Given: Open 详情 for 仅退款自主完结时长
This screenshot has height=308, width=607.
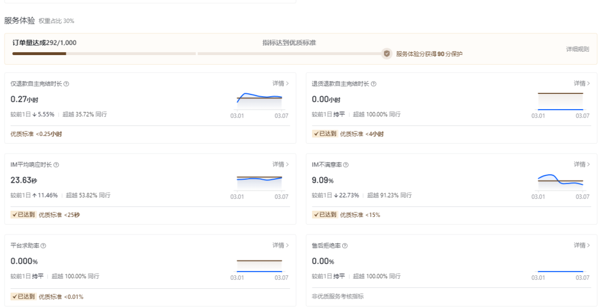Looking at the screenshot, I should (x=280, y=83).
